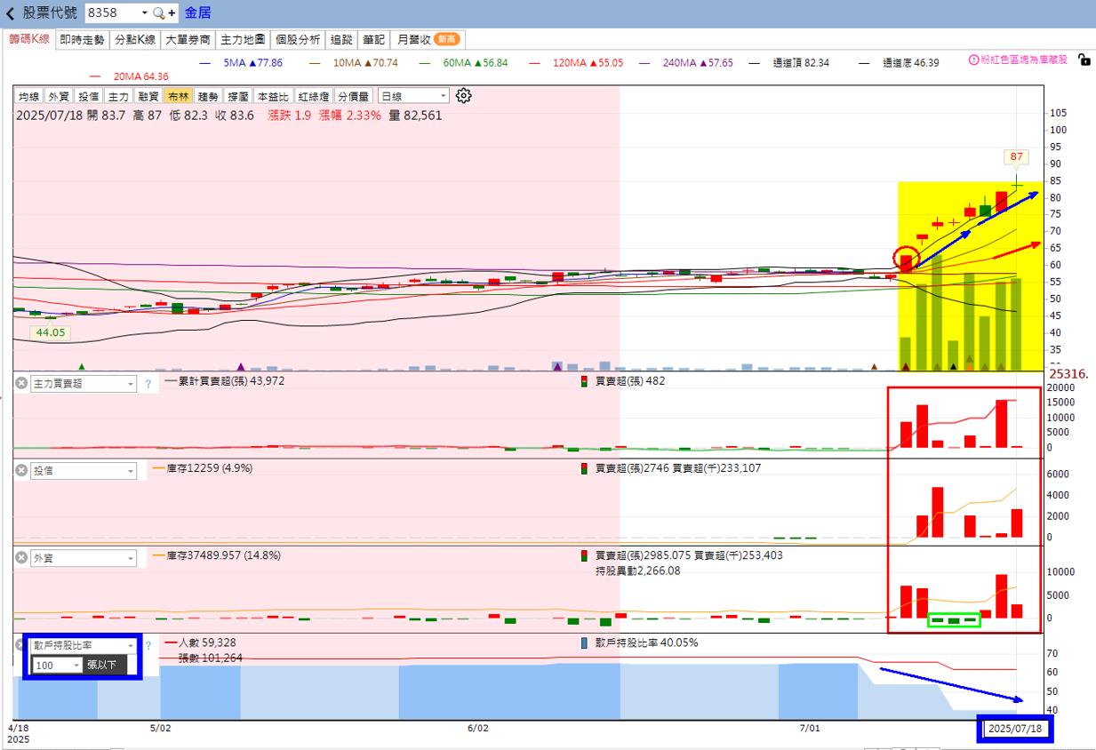The height and width of the screenshot is (750, 1096).
Task: Open the 散戶持股比率 indicator dropdown
Action: coord(84,644)
